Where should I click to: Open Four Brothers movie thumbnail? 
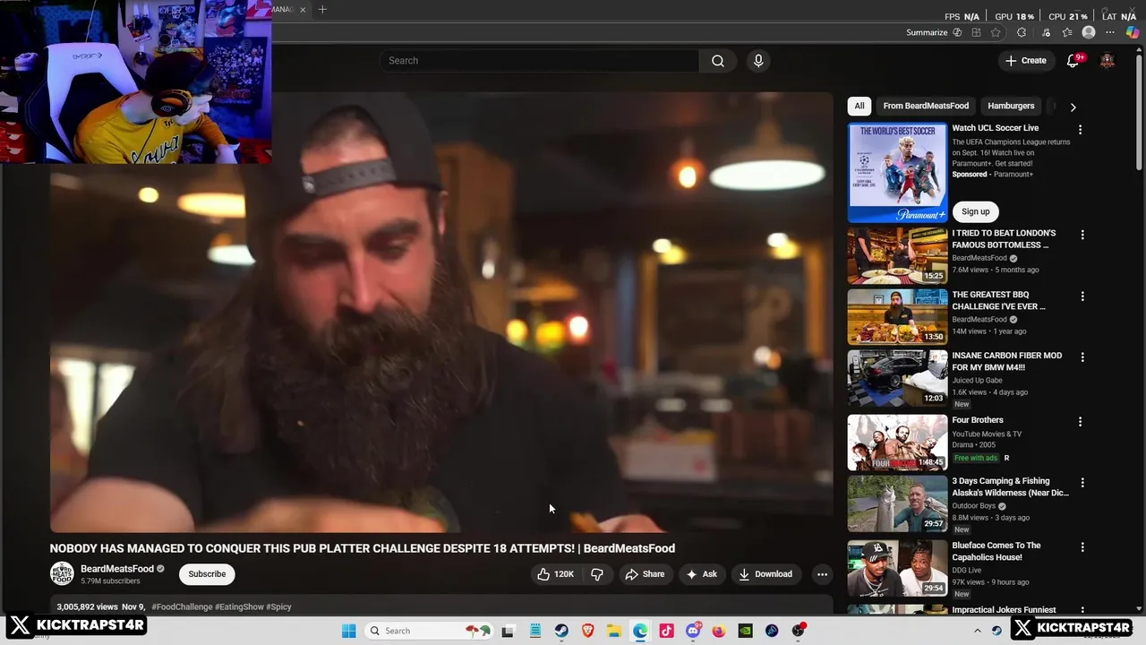[x=897, y=442]
